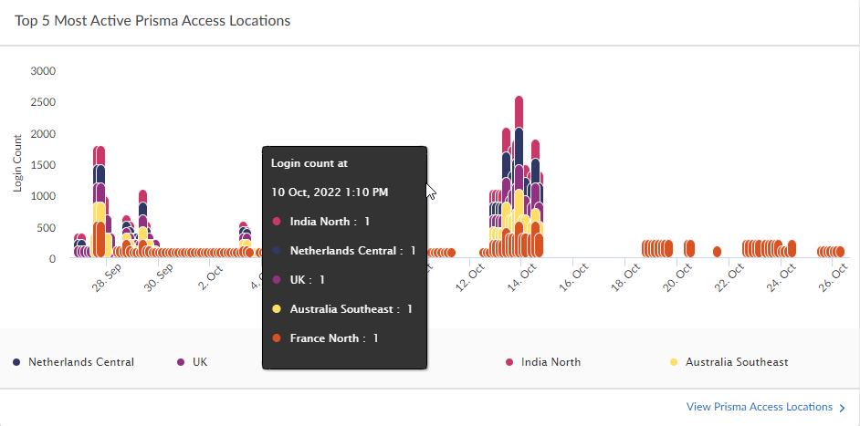860x426 pixels.
Task: Click the widget title Top 5 Most Active Prisma Access Locations
Action: point(152,20)
